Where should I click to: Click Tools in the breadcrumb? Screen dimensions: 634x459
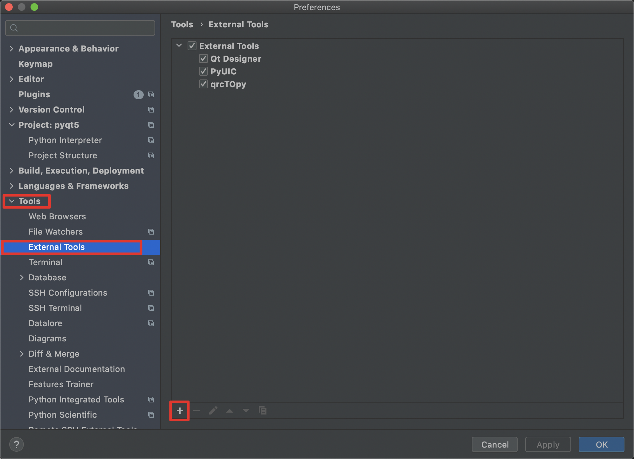[182, 24]
